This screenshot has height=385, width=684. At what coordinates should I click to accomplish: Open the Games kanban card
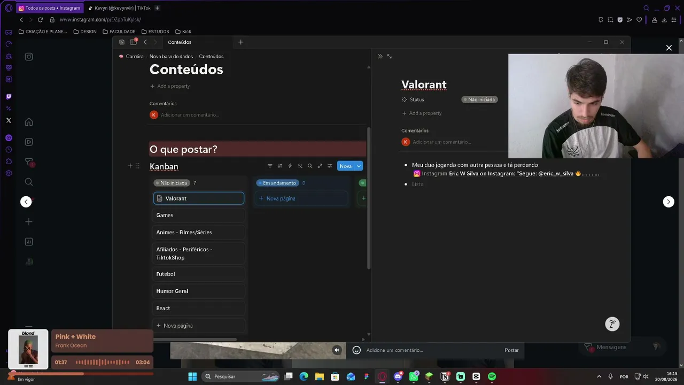(x=199, y=215)
